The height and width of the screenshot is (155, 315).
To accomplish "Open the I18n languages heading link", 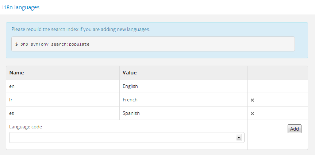I will click(21, 7).
